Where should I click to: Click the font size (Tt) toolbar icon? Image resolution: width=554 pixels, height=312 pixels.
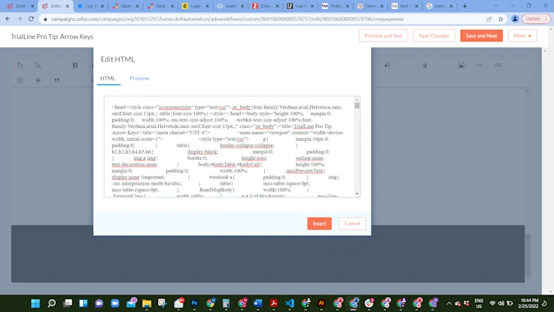[x=20, y=66]
